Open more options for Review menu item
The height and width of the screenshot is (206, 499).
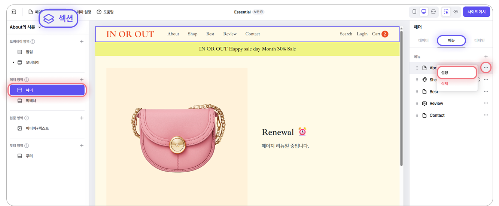(486, 104)
